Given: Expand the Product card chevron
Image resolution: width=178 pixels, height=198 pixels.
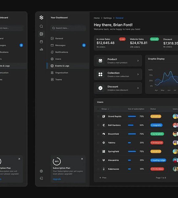Looking at the screenshot, I should point(138,61).
